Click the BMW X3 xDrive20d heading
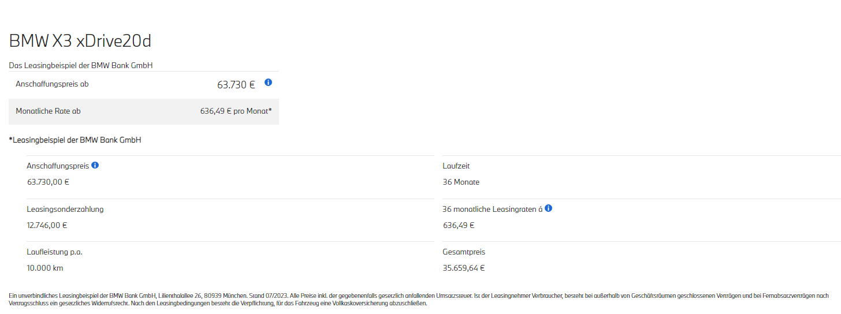Viewport: 841px width, 314px height. 80,41
